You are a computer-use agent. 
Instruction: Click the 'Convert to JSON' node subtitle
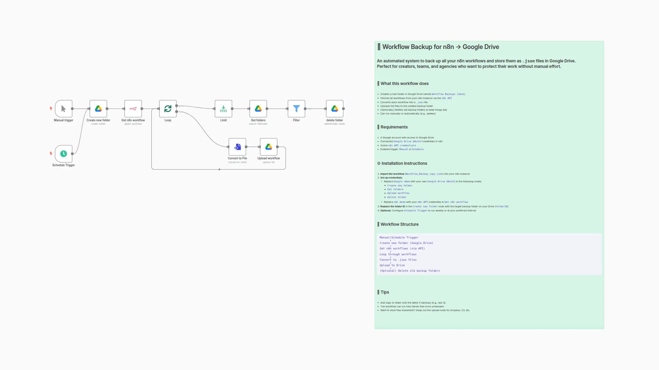pyautogui.click(x=238, y=162)
